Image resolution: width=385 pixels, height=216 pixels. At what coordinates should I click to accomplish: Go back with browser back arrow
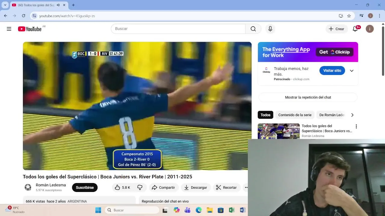point(5,16)
